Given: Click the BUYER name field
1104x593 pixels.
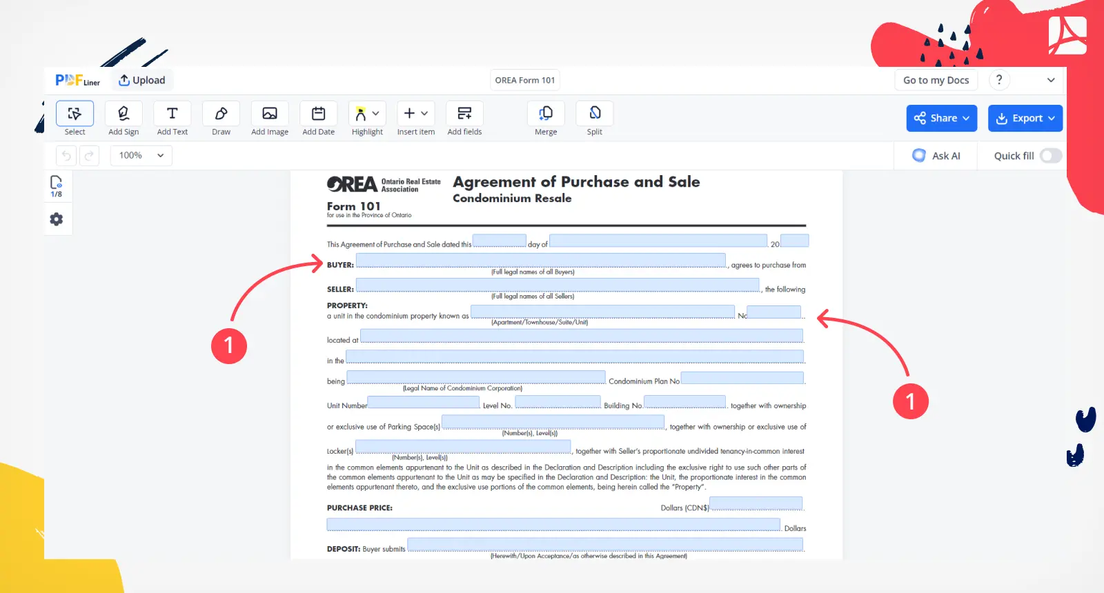Looking at the screenshot, I should [541, 261].
